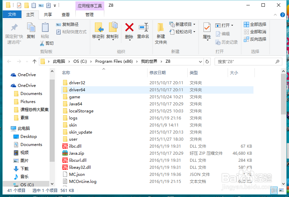Click the Copy ribbon icon
Viewport: 289px width, 197px height.
tap(31, 27)
